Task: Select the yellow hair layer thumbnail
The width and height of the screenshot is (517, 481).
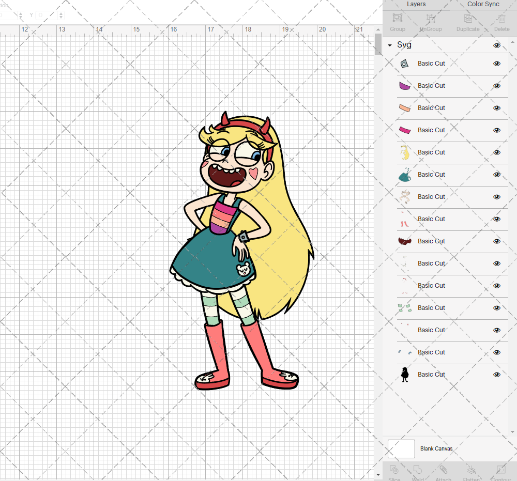Action: tap(405, 152)
